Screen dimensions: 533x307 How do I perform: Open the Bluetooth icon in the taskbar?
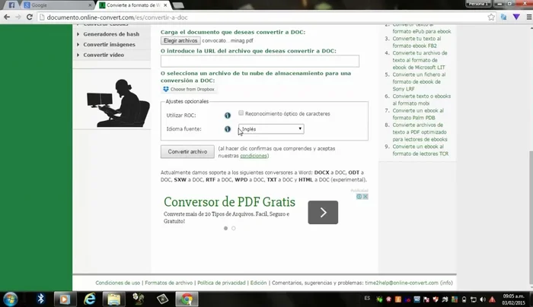point(41,299)
